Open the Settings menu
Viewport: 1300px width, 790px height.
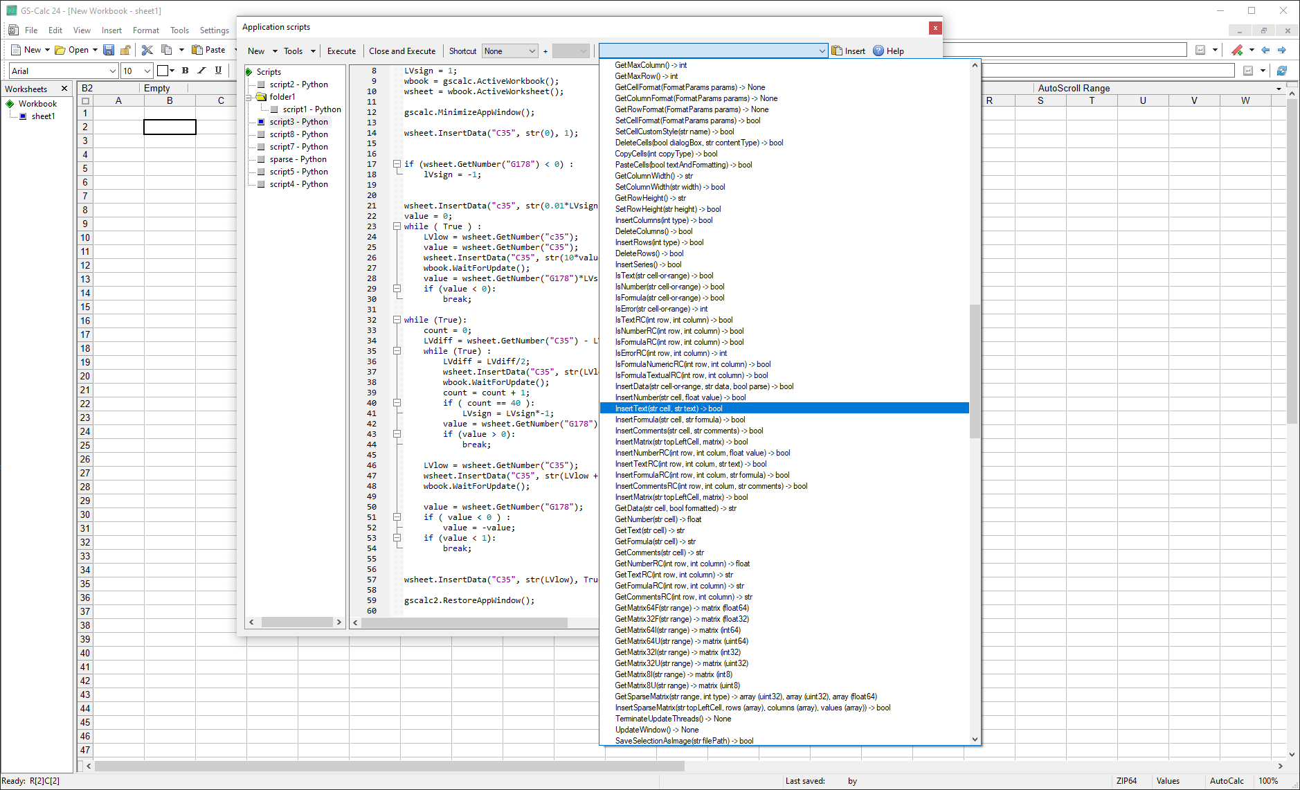pyautogui.click(x=215, y=30)
